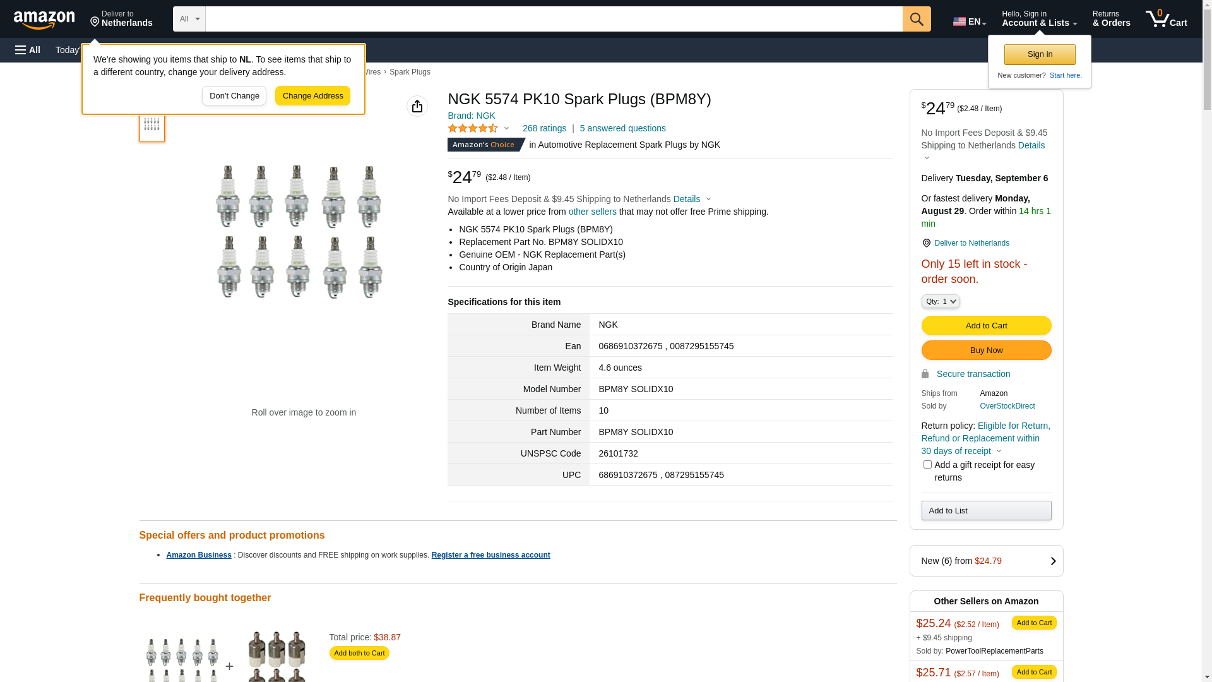The width and height of the screenshot is (1212, 682).
Task: Click the star rating icons
Action: pos(473,128)
